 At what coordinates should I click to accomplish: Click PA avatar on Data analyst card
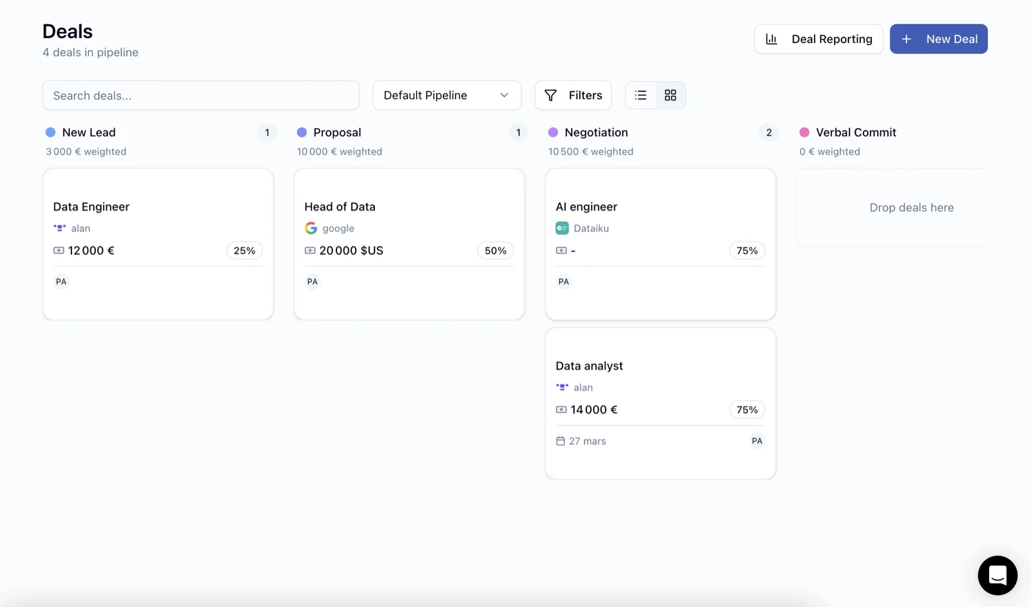tap(756, 441)
